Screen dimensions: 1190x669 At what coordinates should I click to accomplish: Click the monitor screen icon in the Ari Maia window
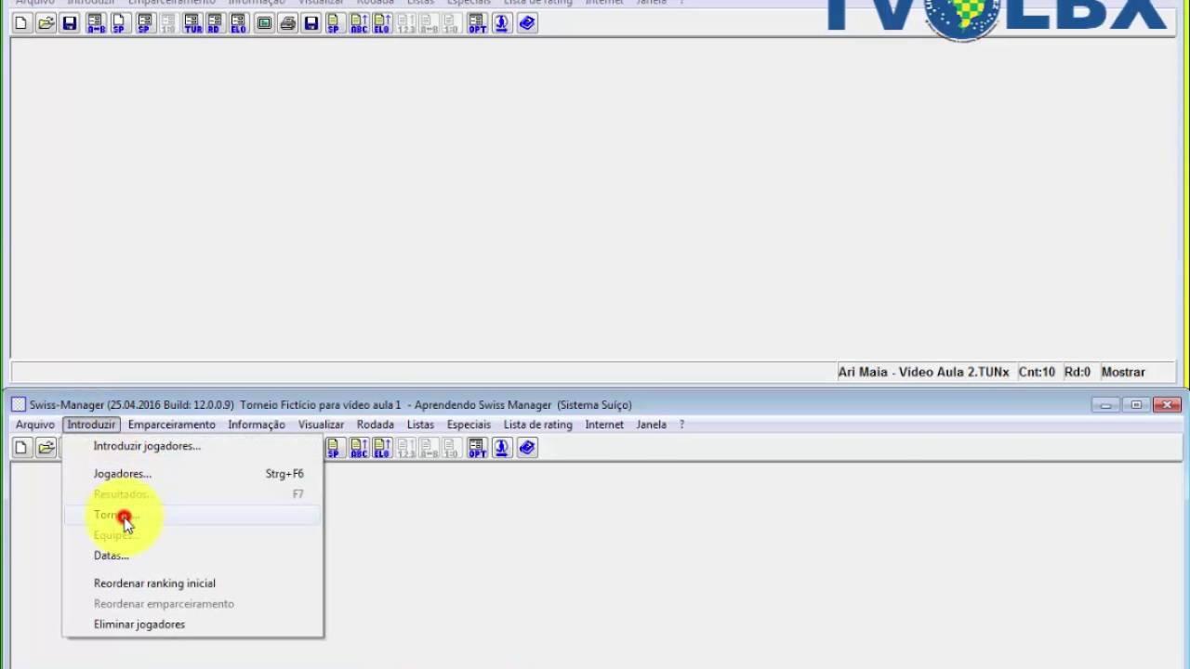[x=264, y=23]
